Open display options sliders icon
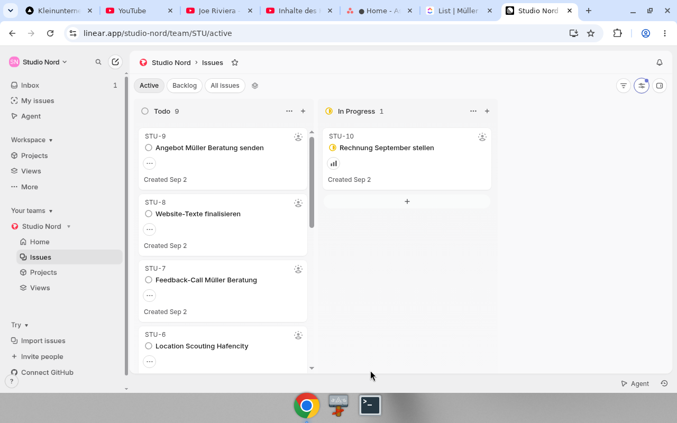This screenshot has height=423, width=677. [642, 86]
